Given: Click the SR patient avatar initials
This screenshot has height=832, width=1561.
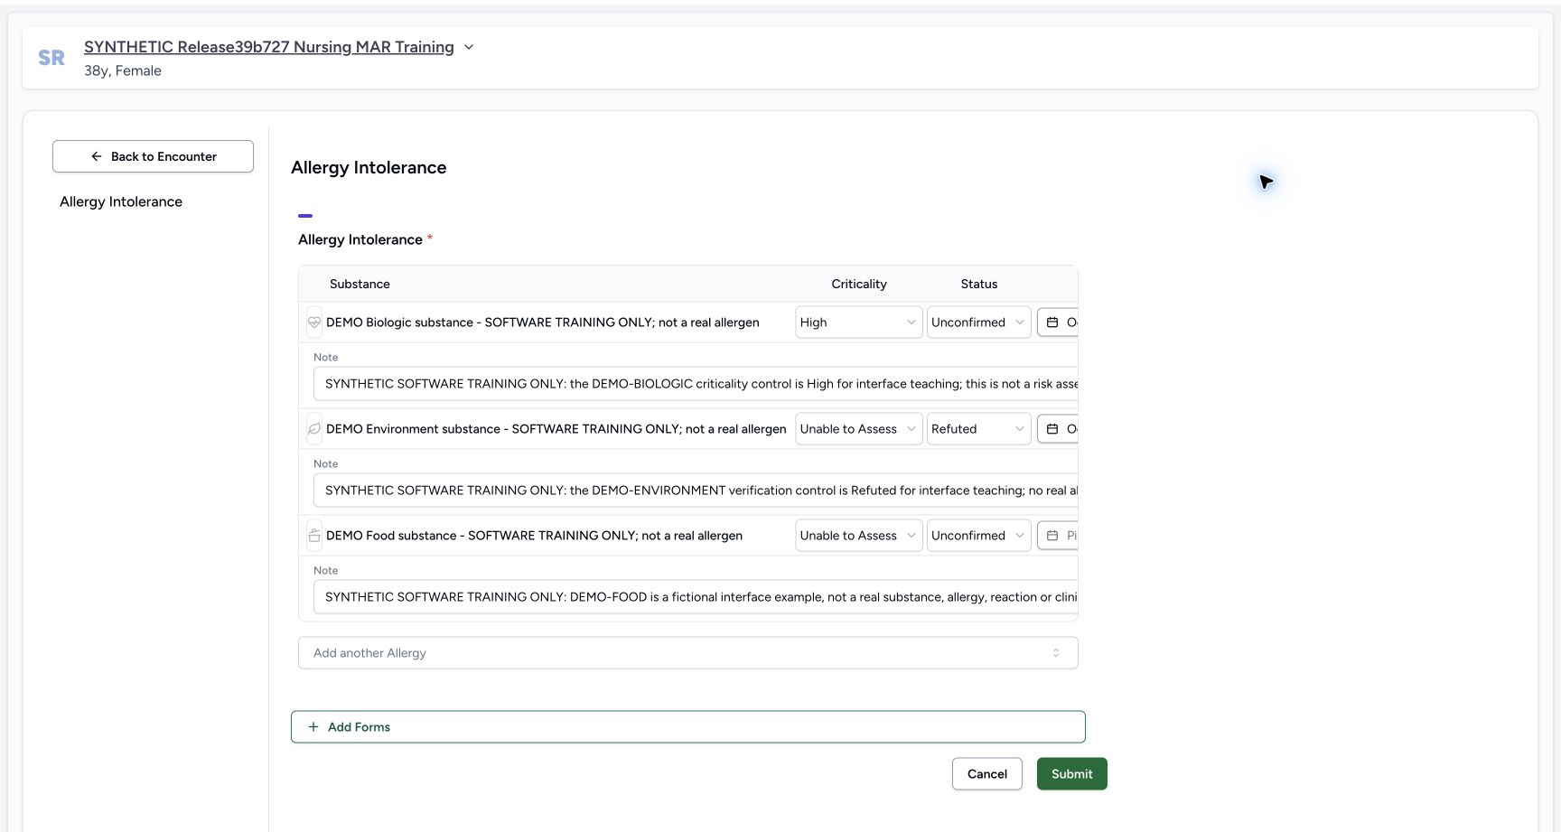Looking at the screenshot, I should (x=51, y=58).
